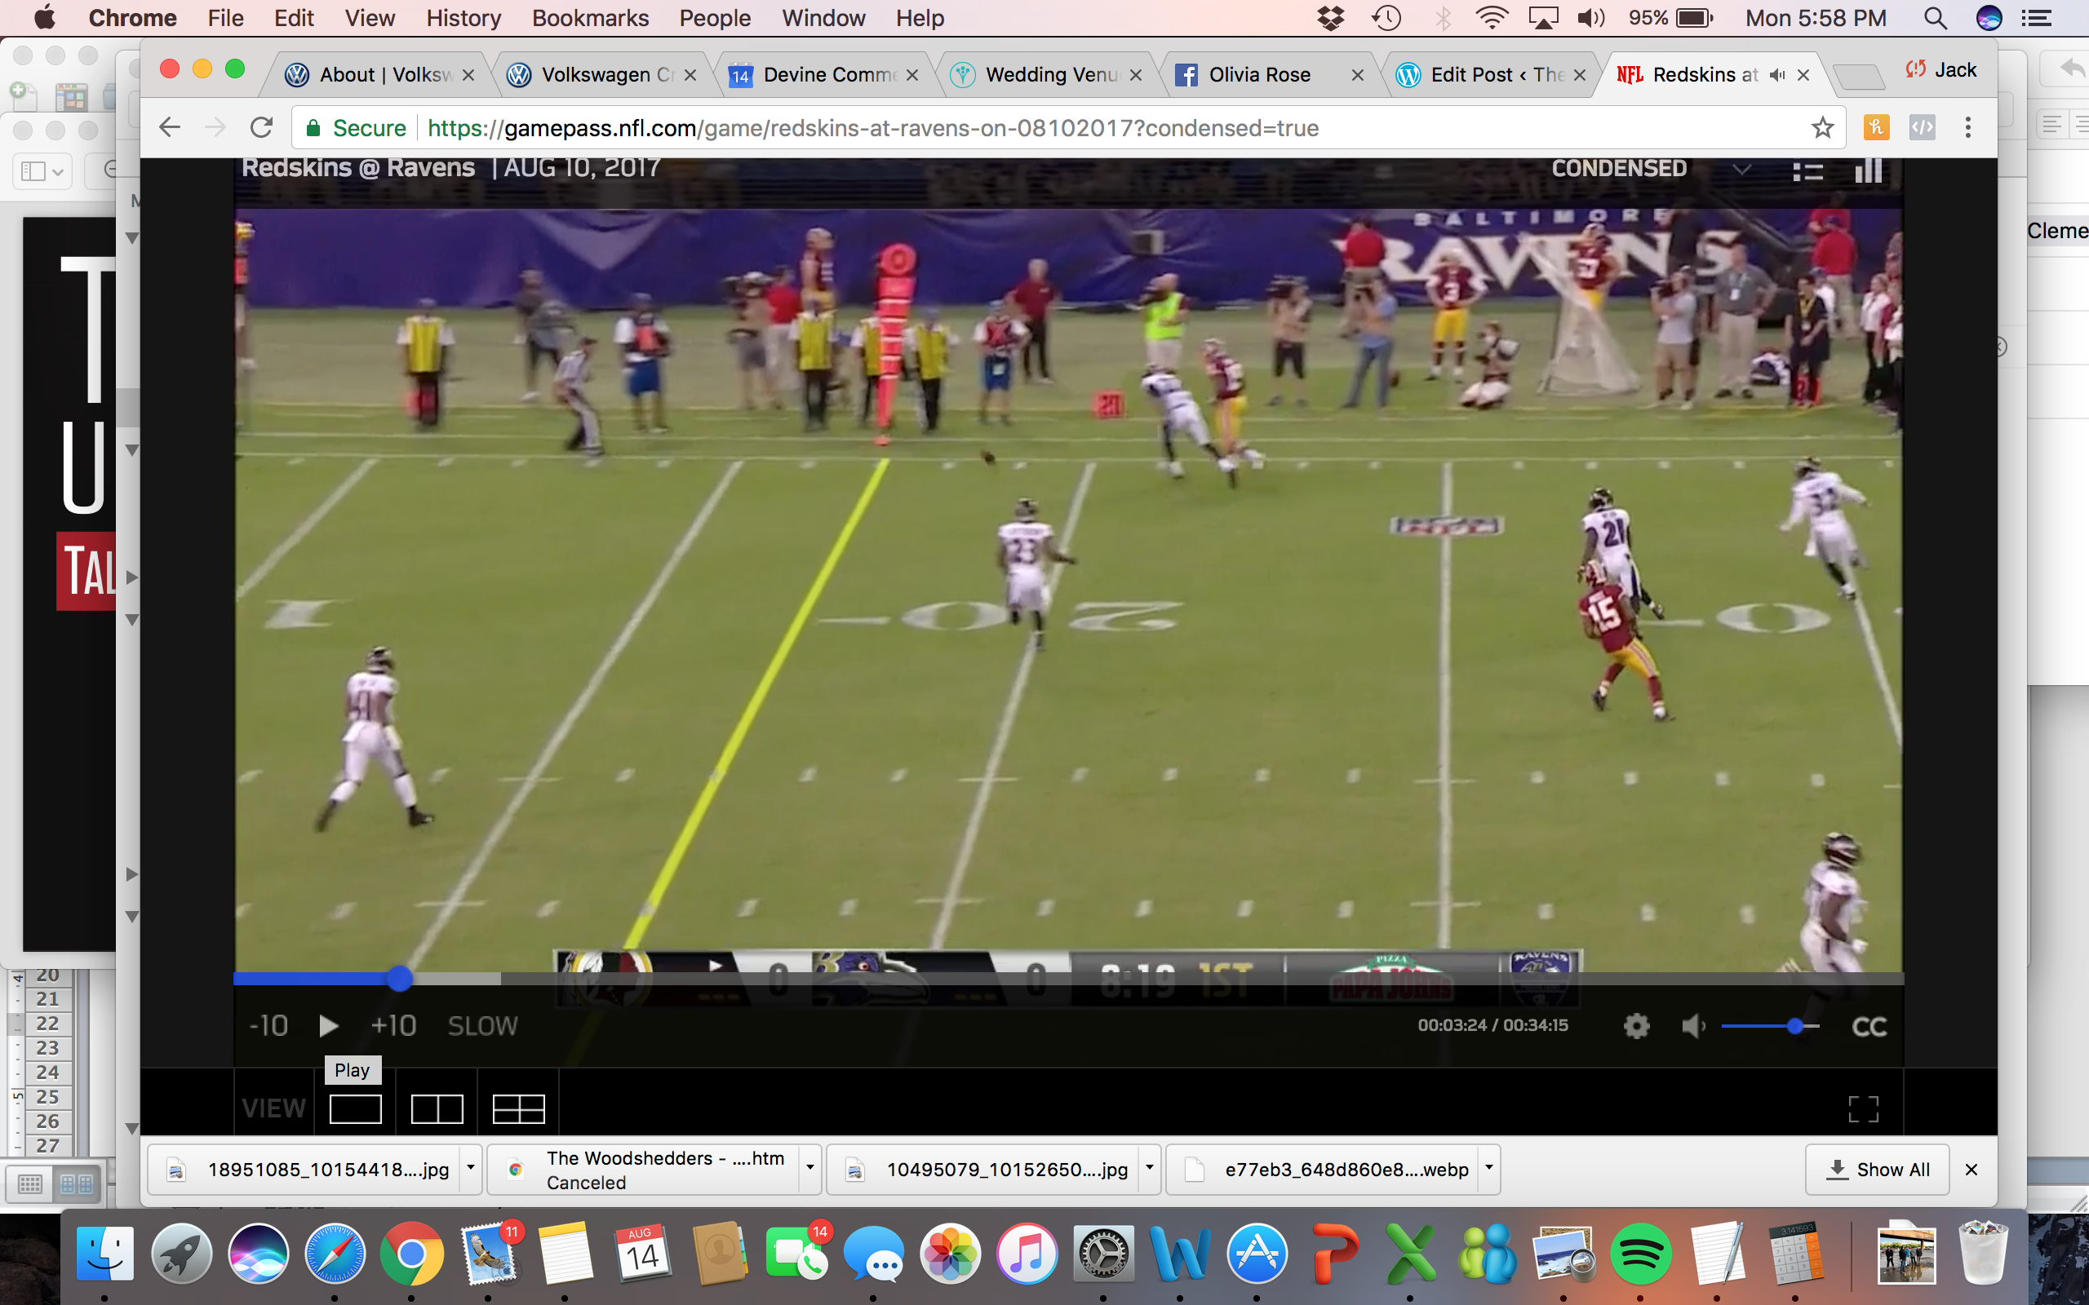Click Show All downloads button
2089x1305 pixels.
(x=1878, y=1170)
